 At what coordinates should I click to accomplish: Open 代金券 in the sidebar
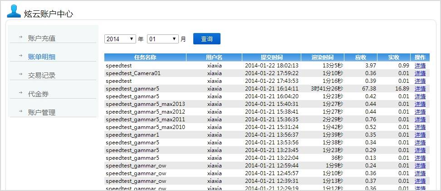tap(38, 94)
